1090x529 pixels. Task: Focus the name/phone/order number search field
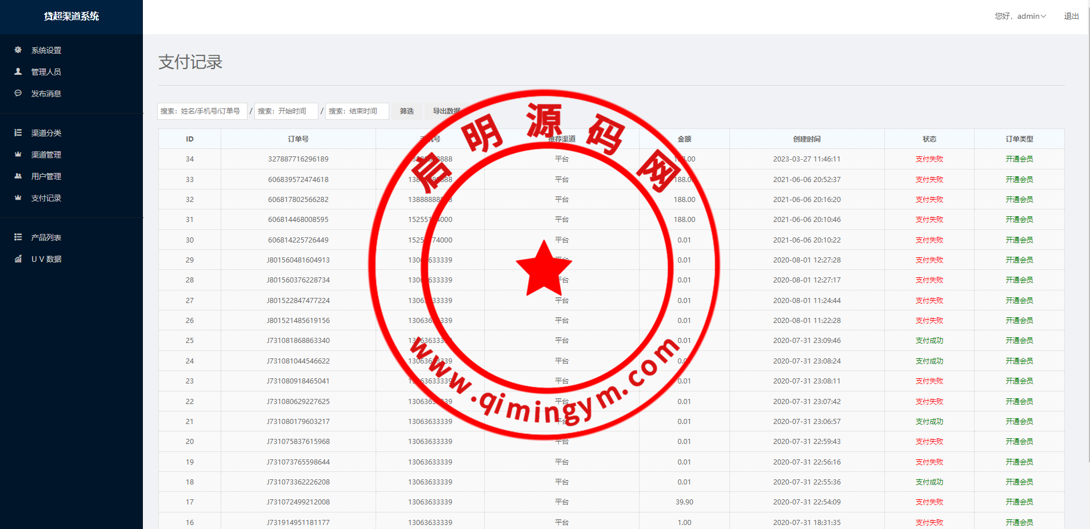[202, 111]
